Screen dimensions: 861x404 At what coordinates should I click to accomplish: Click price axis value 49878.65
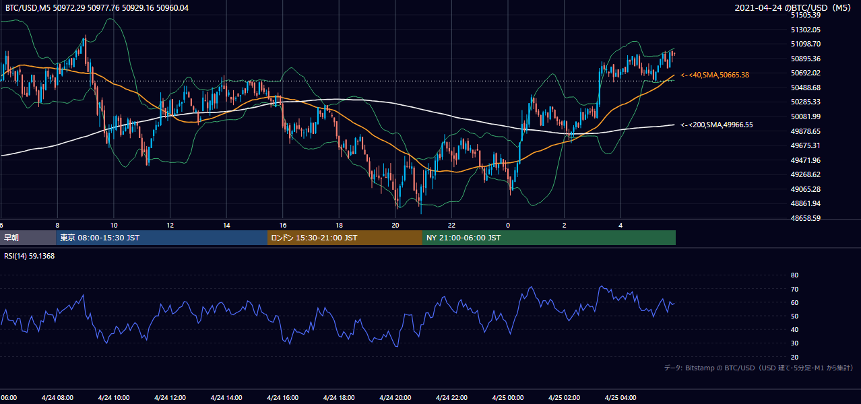point(805,131)
